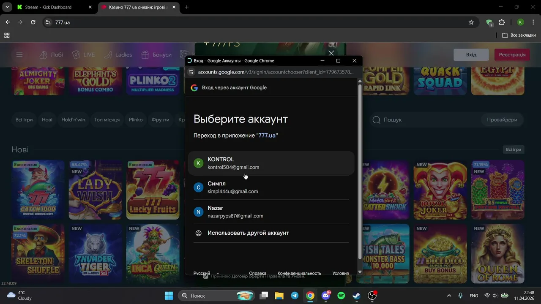Open Spotify from the taskbar

coord(341,296)
